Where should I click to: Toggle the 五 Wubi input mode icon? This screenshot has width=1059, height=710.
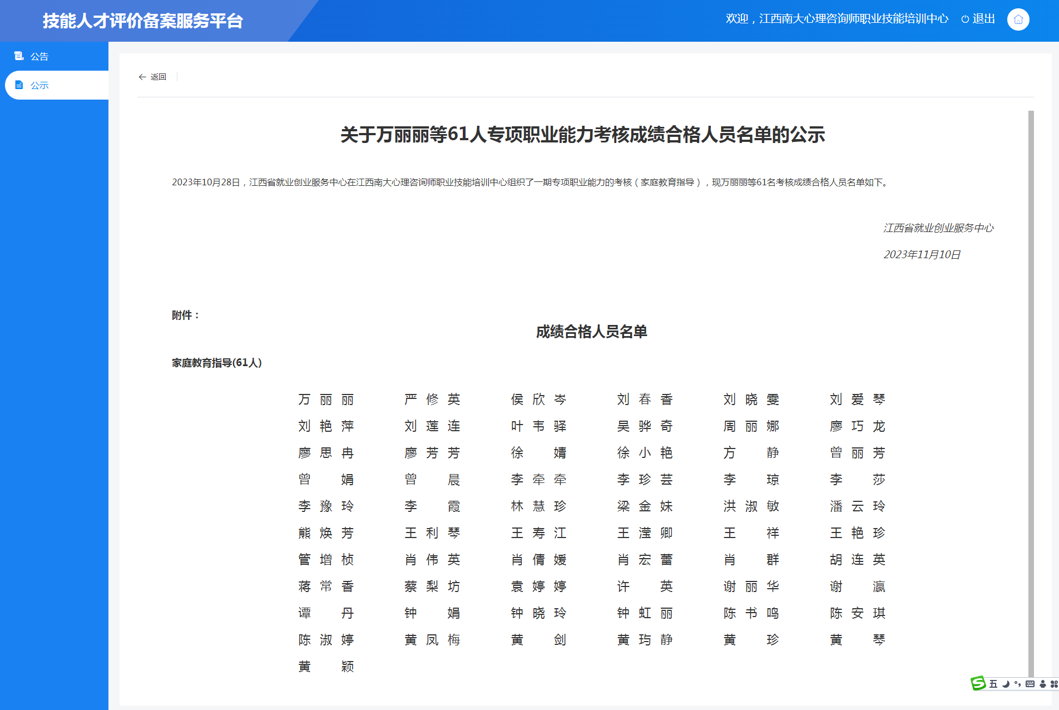coord(993,684)
